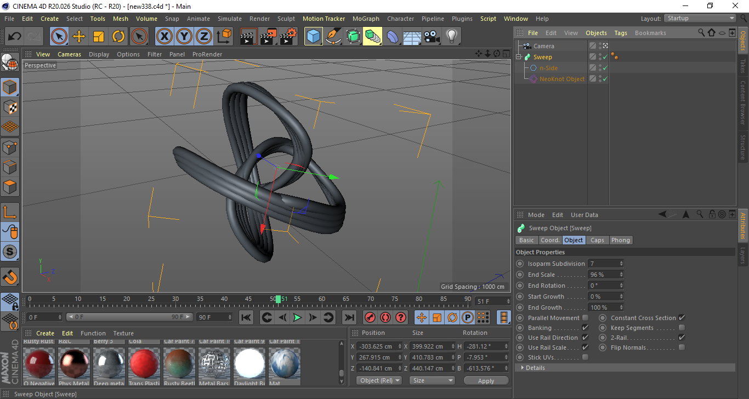749x399 pixels.
Task: Render current view in viewport
Action: [248, 37]
